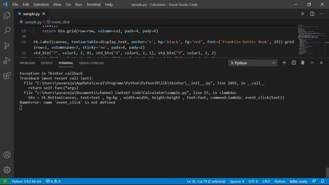Click the return btn.grid code line
The image size is (329, 185).
click(100, 31)
